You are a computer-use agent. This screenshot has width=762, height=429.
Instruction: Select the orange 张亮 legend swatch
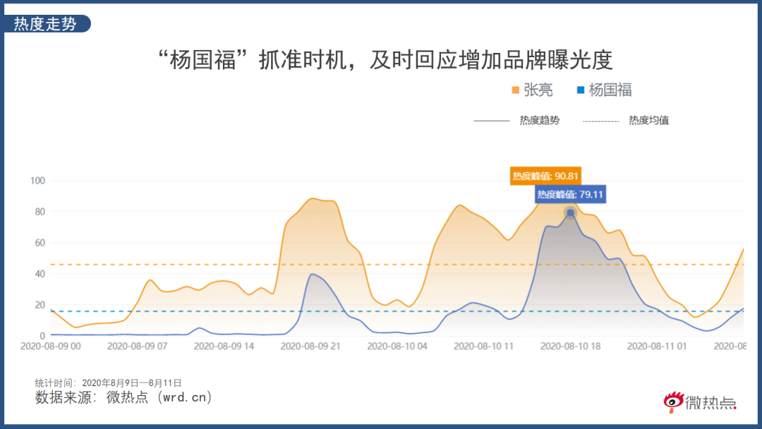pos(516,90)
